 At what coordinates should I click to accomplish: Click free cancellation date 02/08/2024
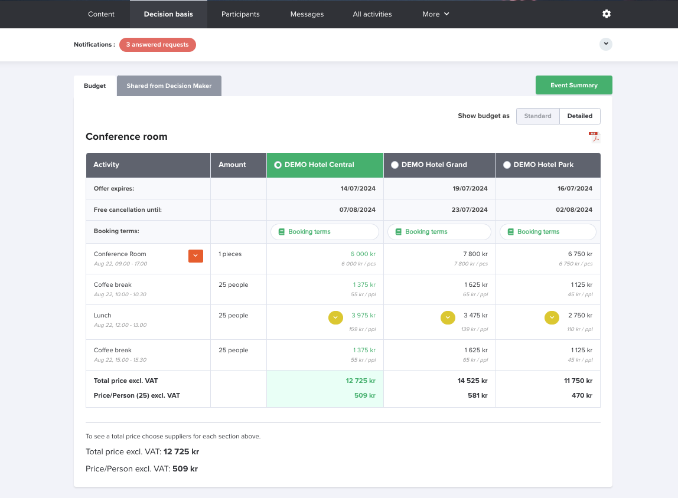[574, 210]
